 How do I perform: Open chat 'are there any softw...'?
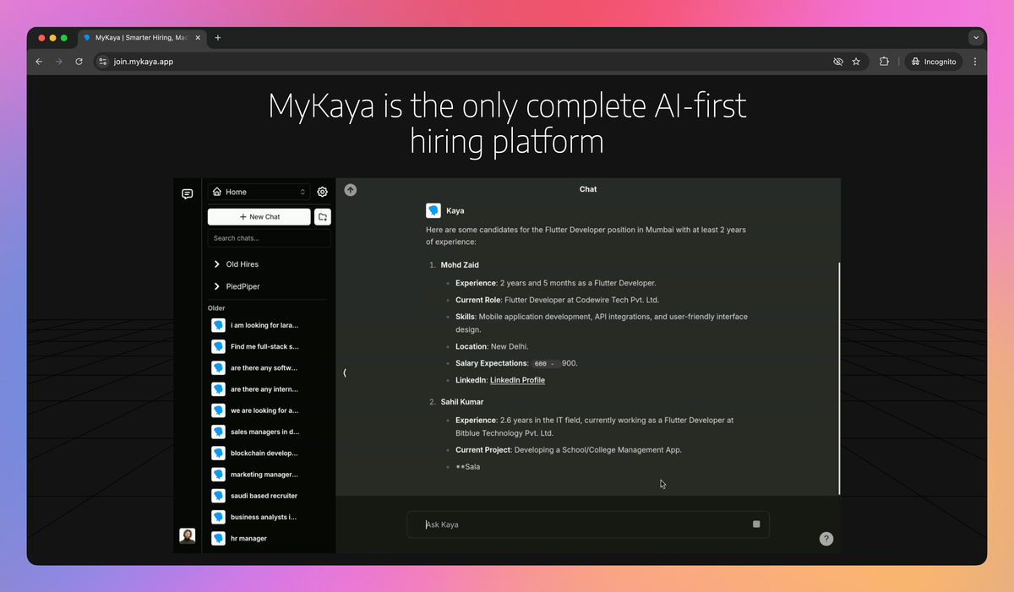pos(264,368)
